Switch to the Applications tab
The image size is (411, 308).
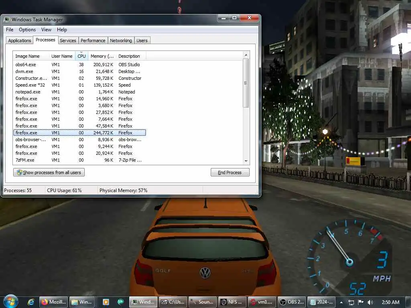point(20,41)
